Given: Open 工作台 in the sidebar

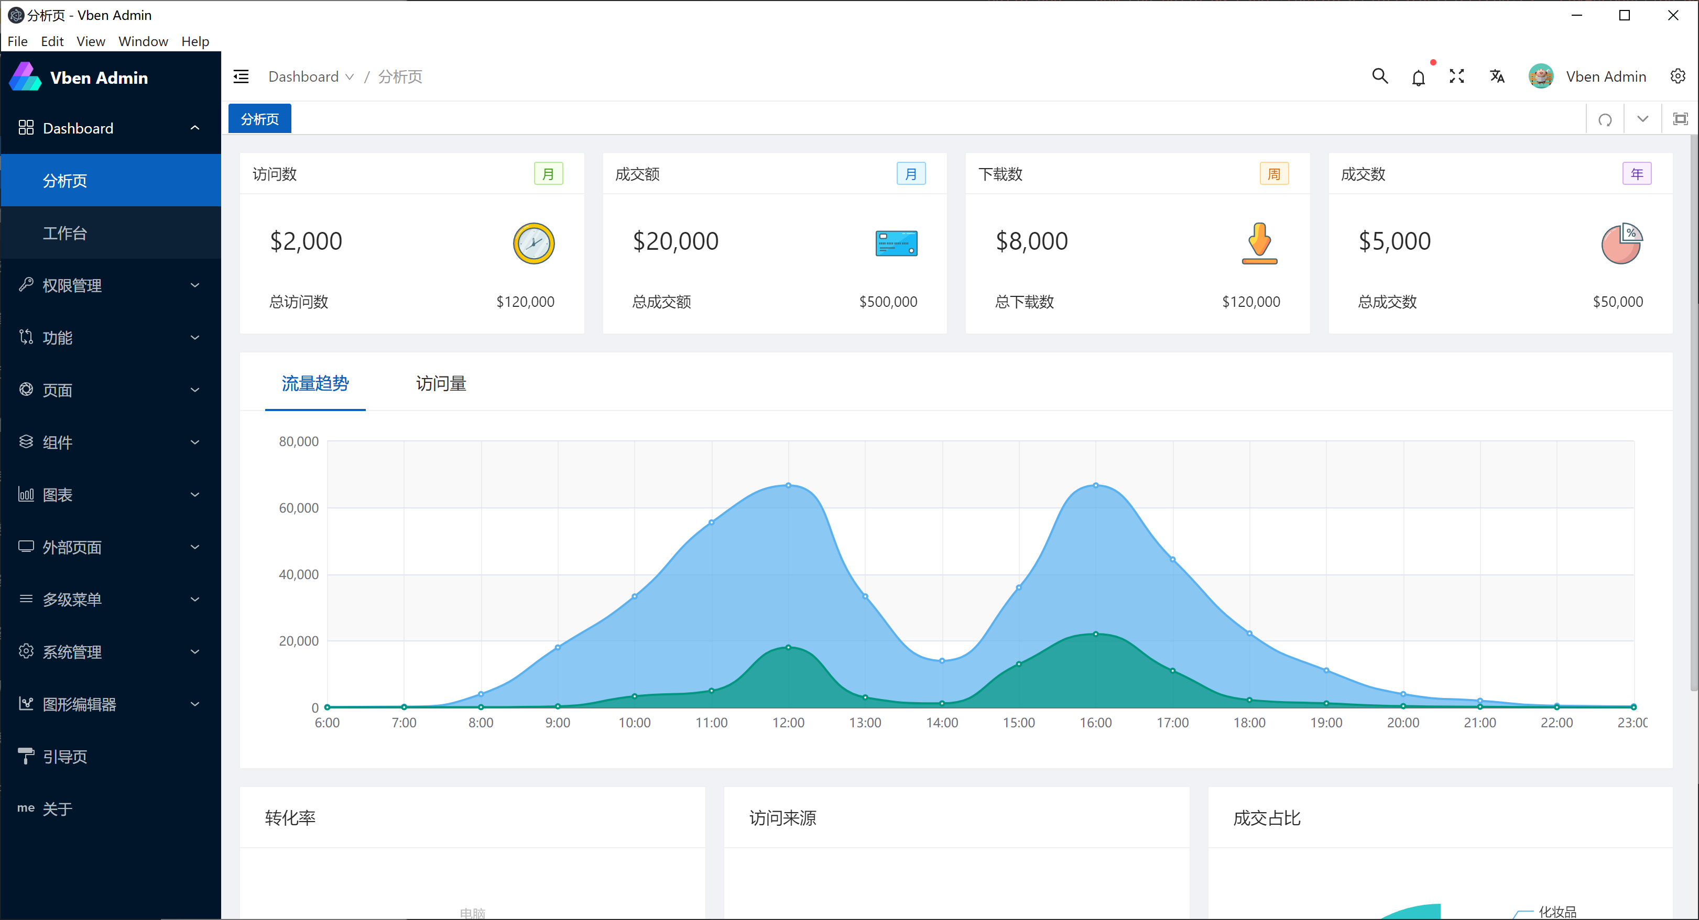Looking at the screenshot, I should click(x=64, y=232).
